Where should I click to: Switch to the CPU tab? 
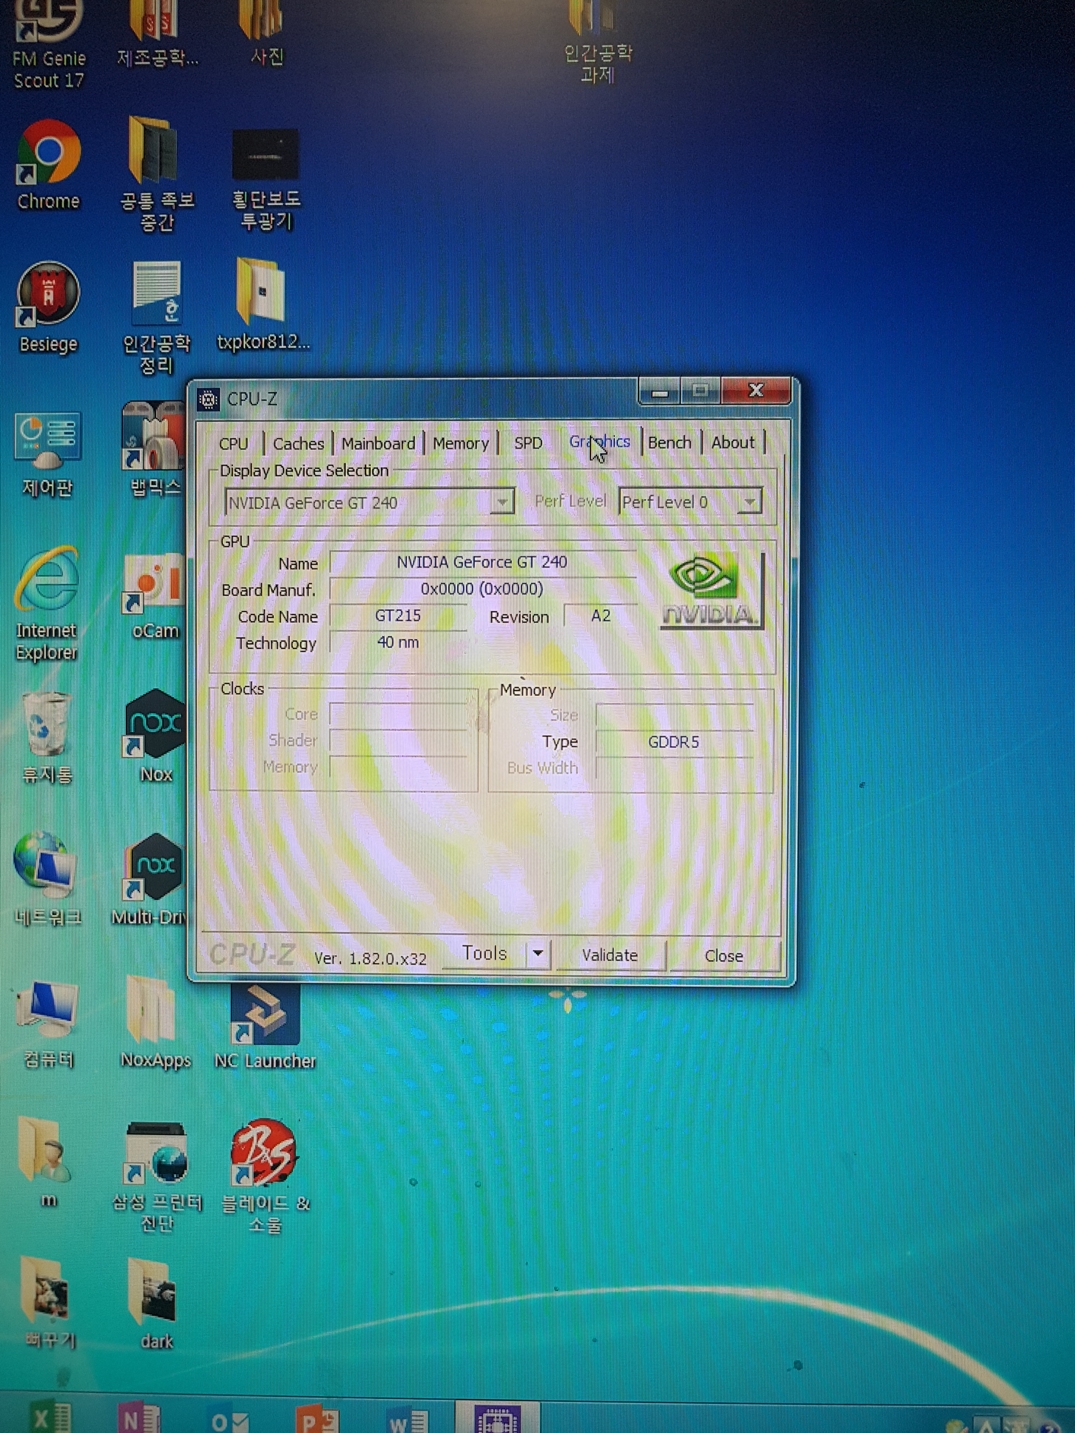point(233,444)
